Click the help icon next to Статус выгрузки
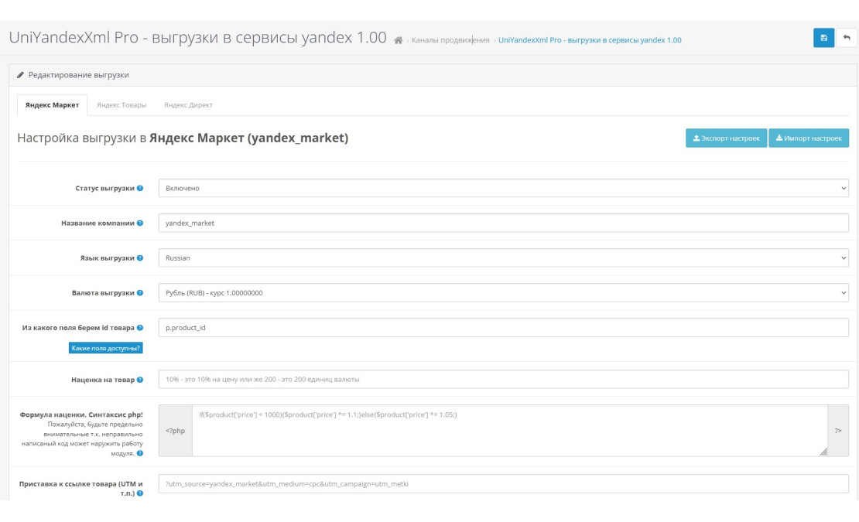This screenshot has width=859, height=522. (x=140, y=188)
